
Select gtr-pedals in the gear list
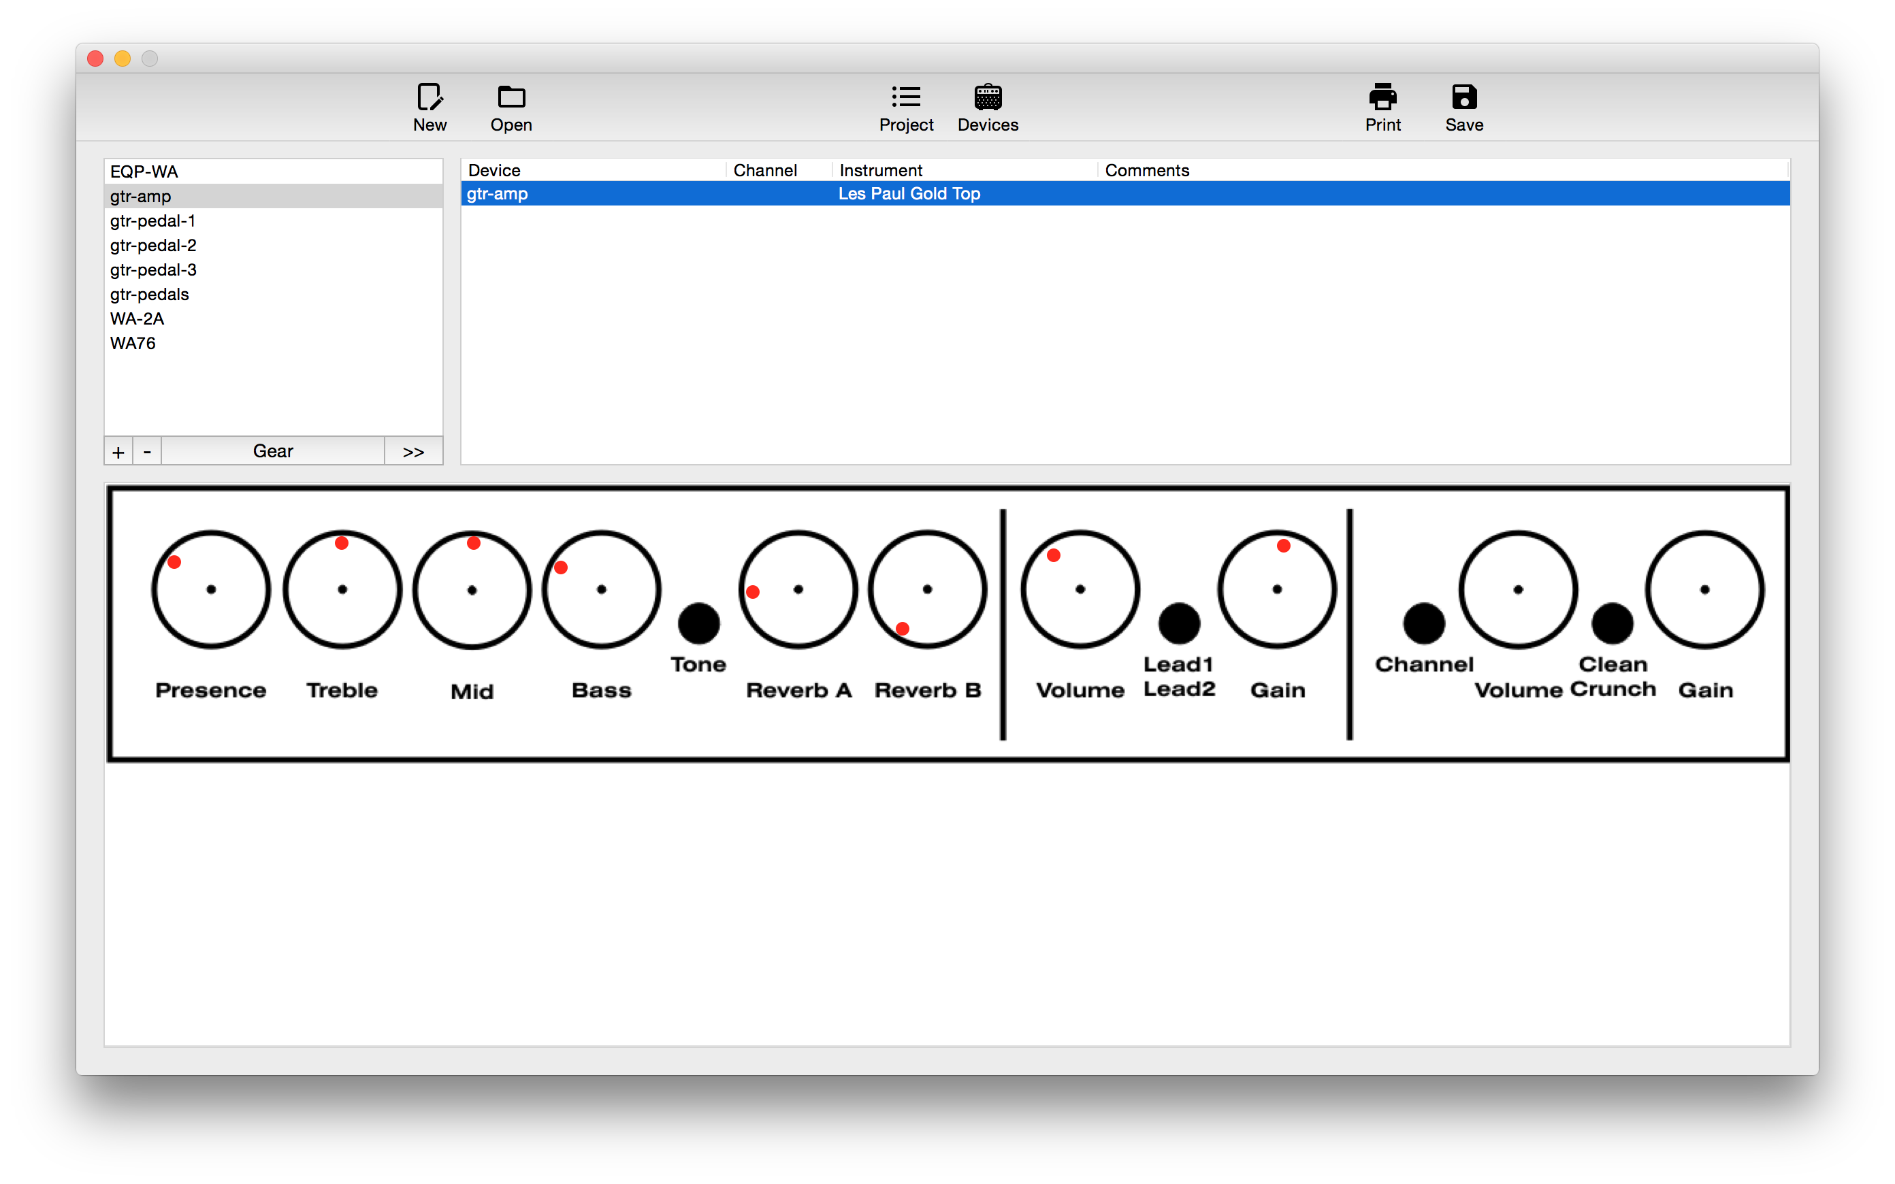point(273,294)
